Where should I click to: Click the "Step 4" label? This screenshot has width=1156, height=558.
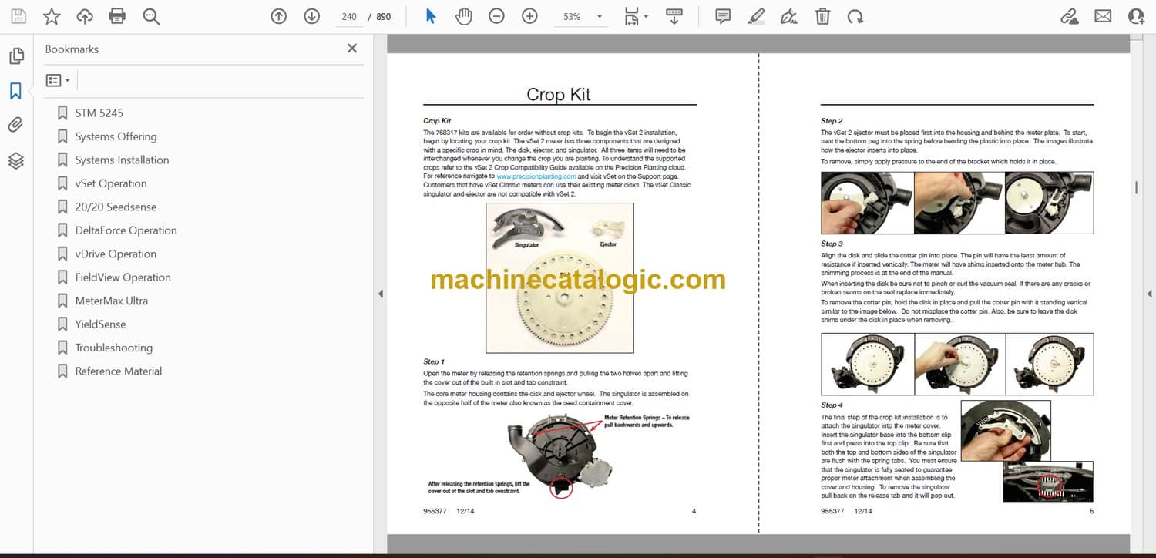(x=832, y=405)
